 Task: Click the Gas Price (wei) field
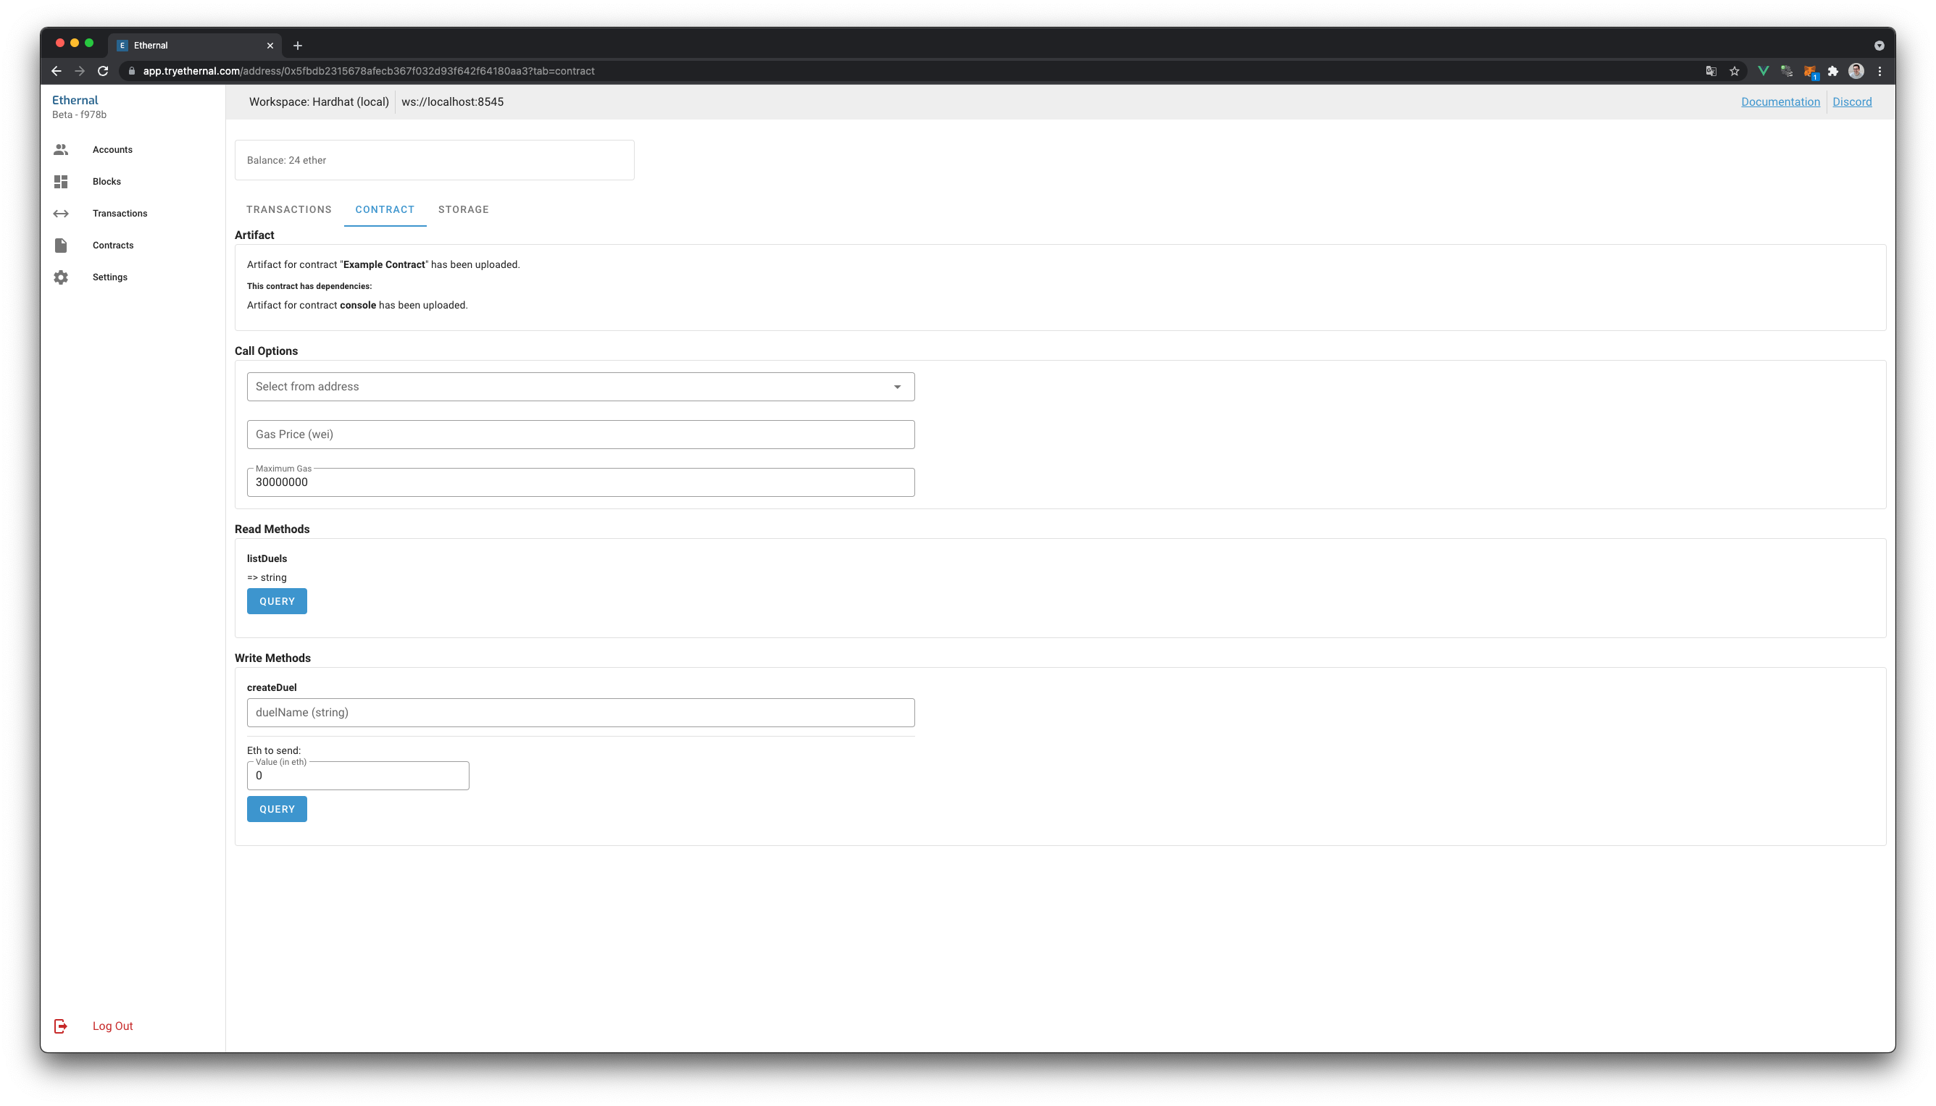point(580,435)
